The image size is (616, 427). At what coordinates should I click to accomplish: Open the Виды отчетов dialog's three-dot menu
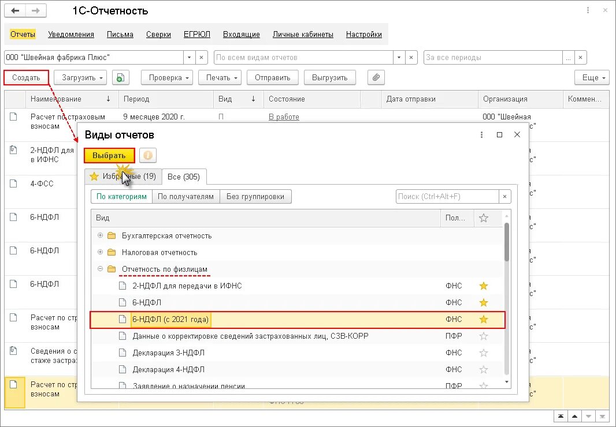481,135
